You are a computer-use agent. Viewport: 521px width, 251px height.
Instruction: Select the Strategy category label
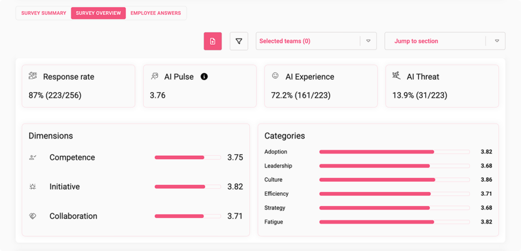pos(275,208)
